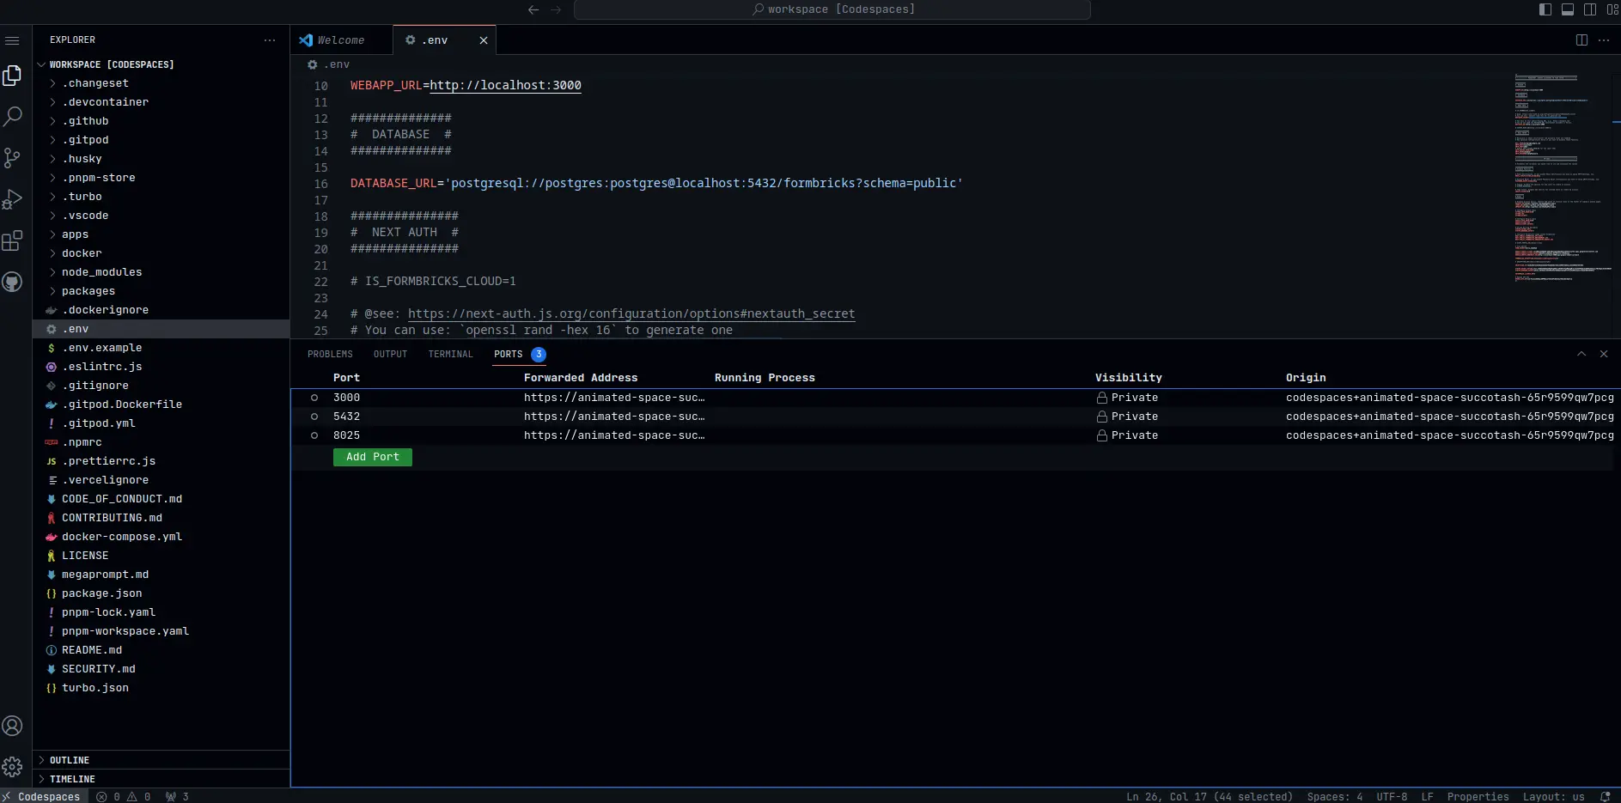Click forwarded ports count in status bar
The height and width of the screenshot is (803, 1621).
pos(177,796)
